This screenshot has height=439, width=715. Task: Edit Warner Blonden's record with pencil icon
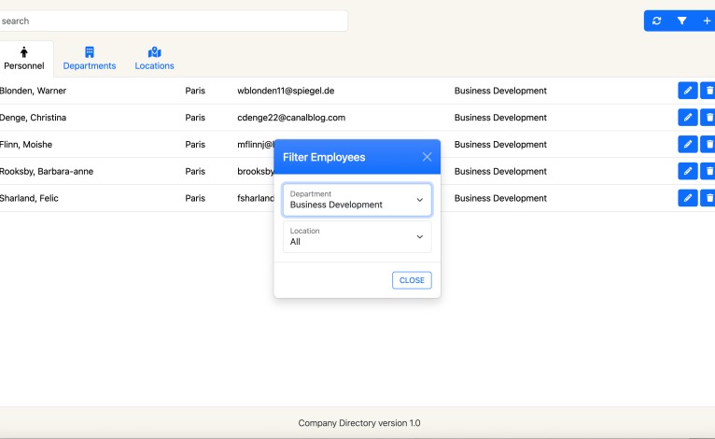click(x=687, y=91)
